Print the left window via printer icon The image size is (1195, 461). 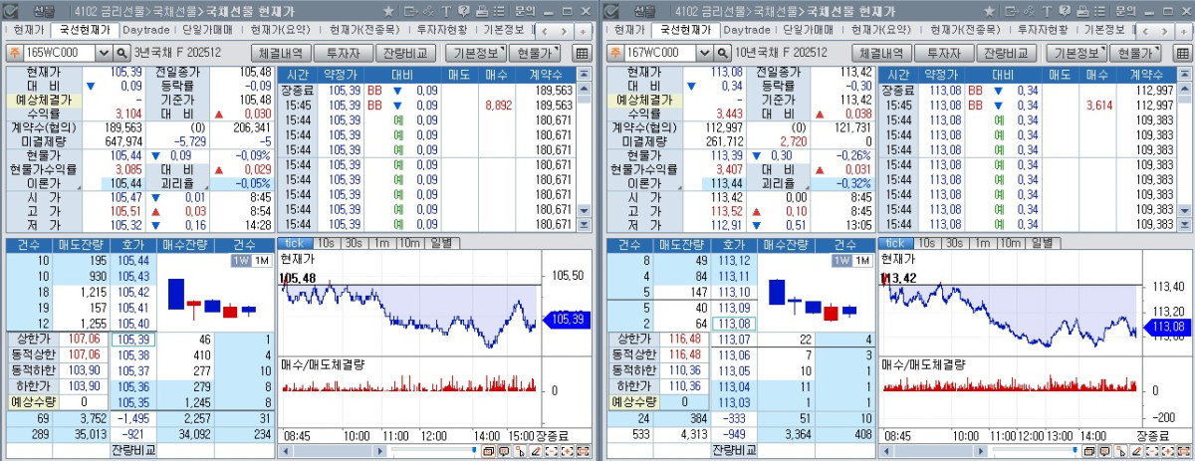[x=482, y=11]
